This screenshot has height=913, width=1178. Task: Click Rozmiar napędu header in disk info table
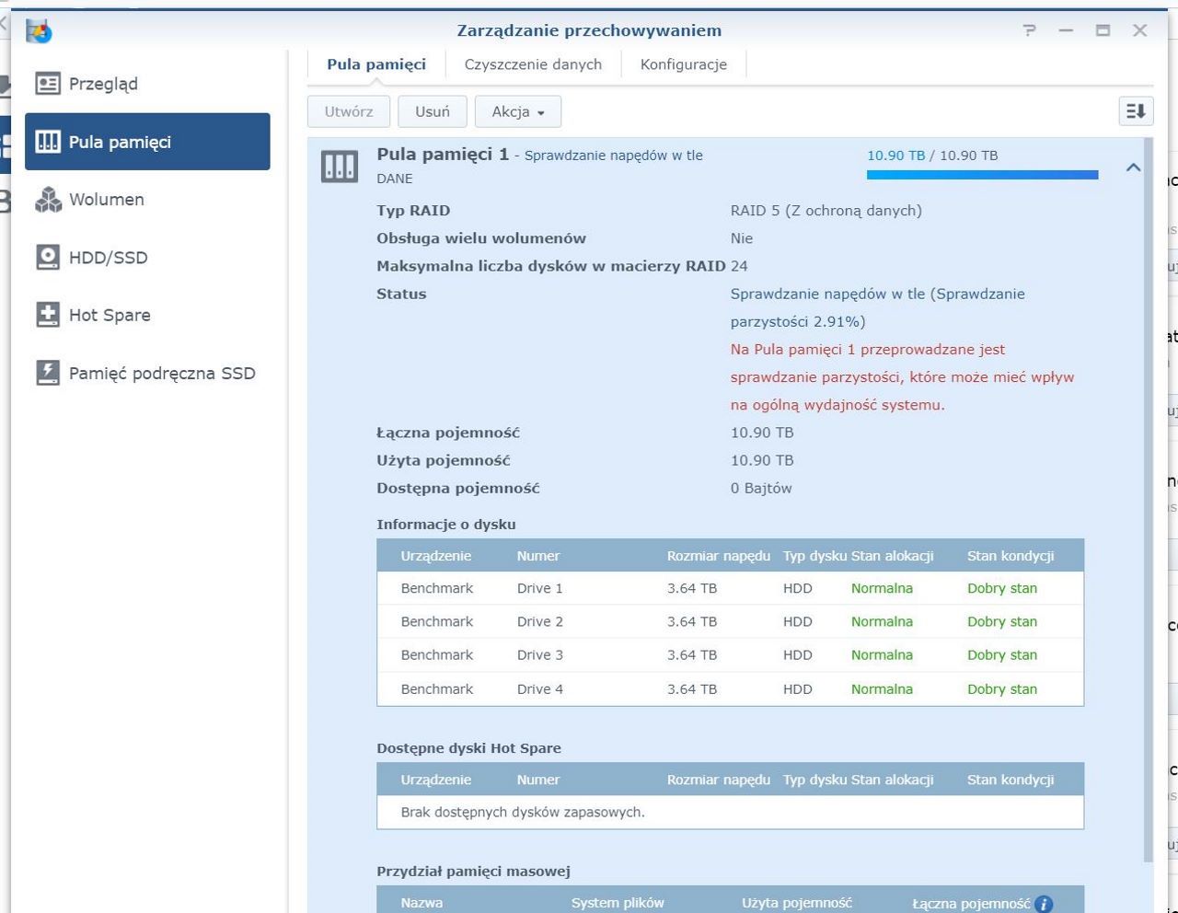click(x=719, y=556)
